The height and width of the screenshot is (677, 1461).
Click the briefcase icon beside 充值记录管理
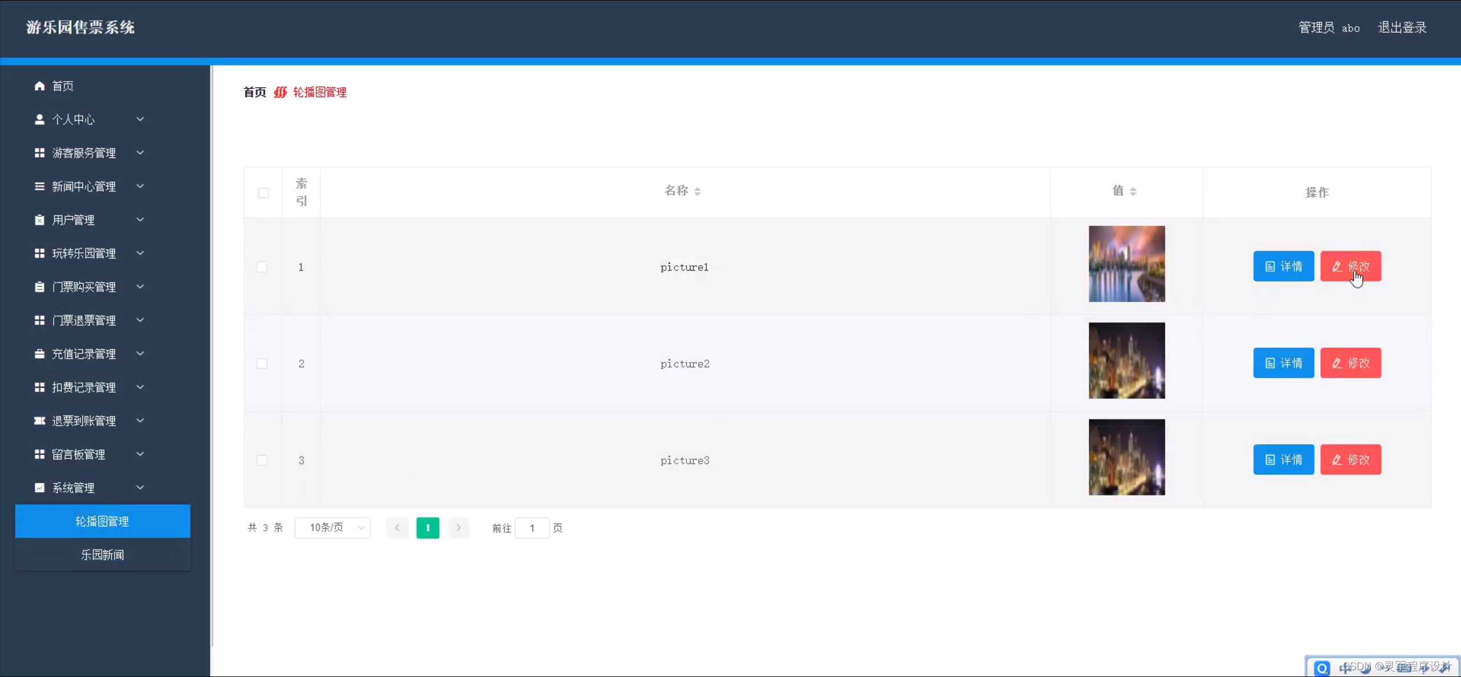tap(39, 354)
